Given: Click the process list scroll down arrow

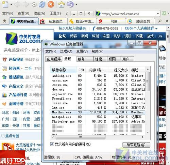Looking at the screenshot, I should [148, 132].
